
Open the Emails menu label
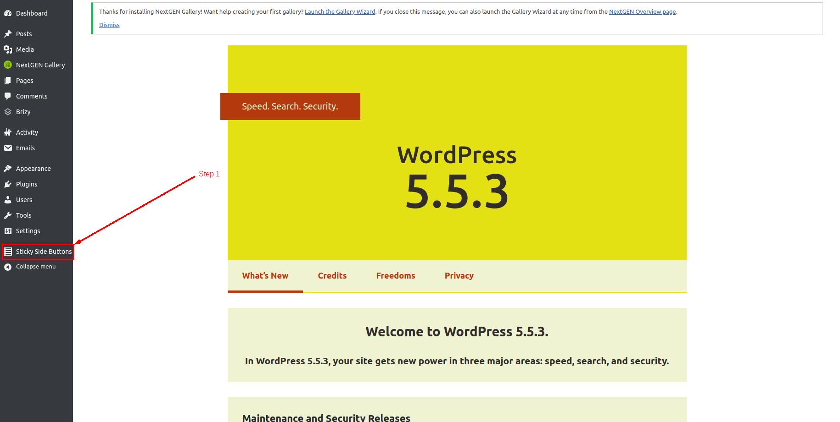(x=25, y=148)
